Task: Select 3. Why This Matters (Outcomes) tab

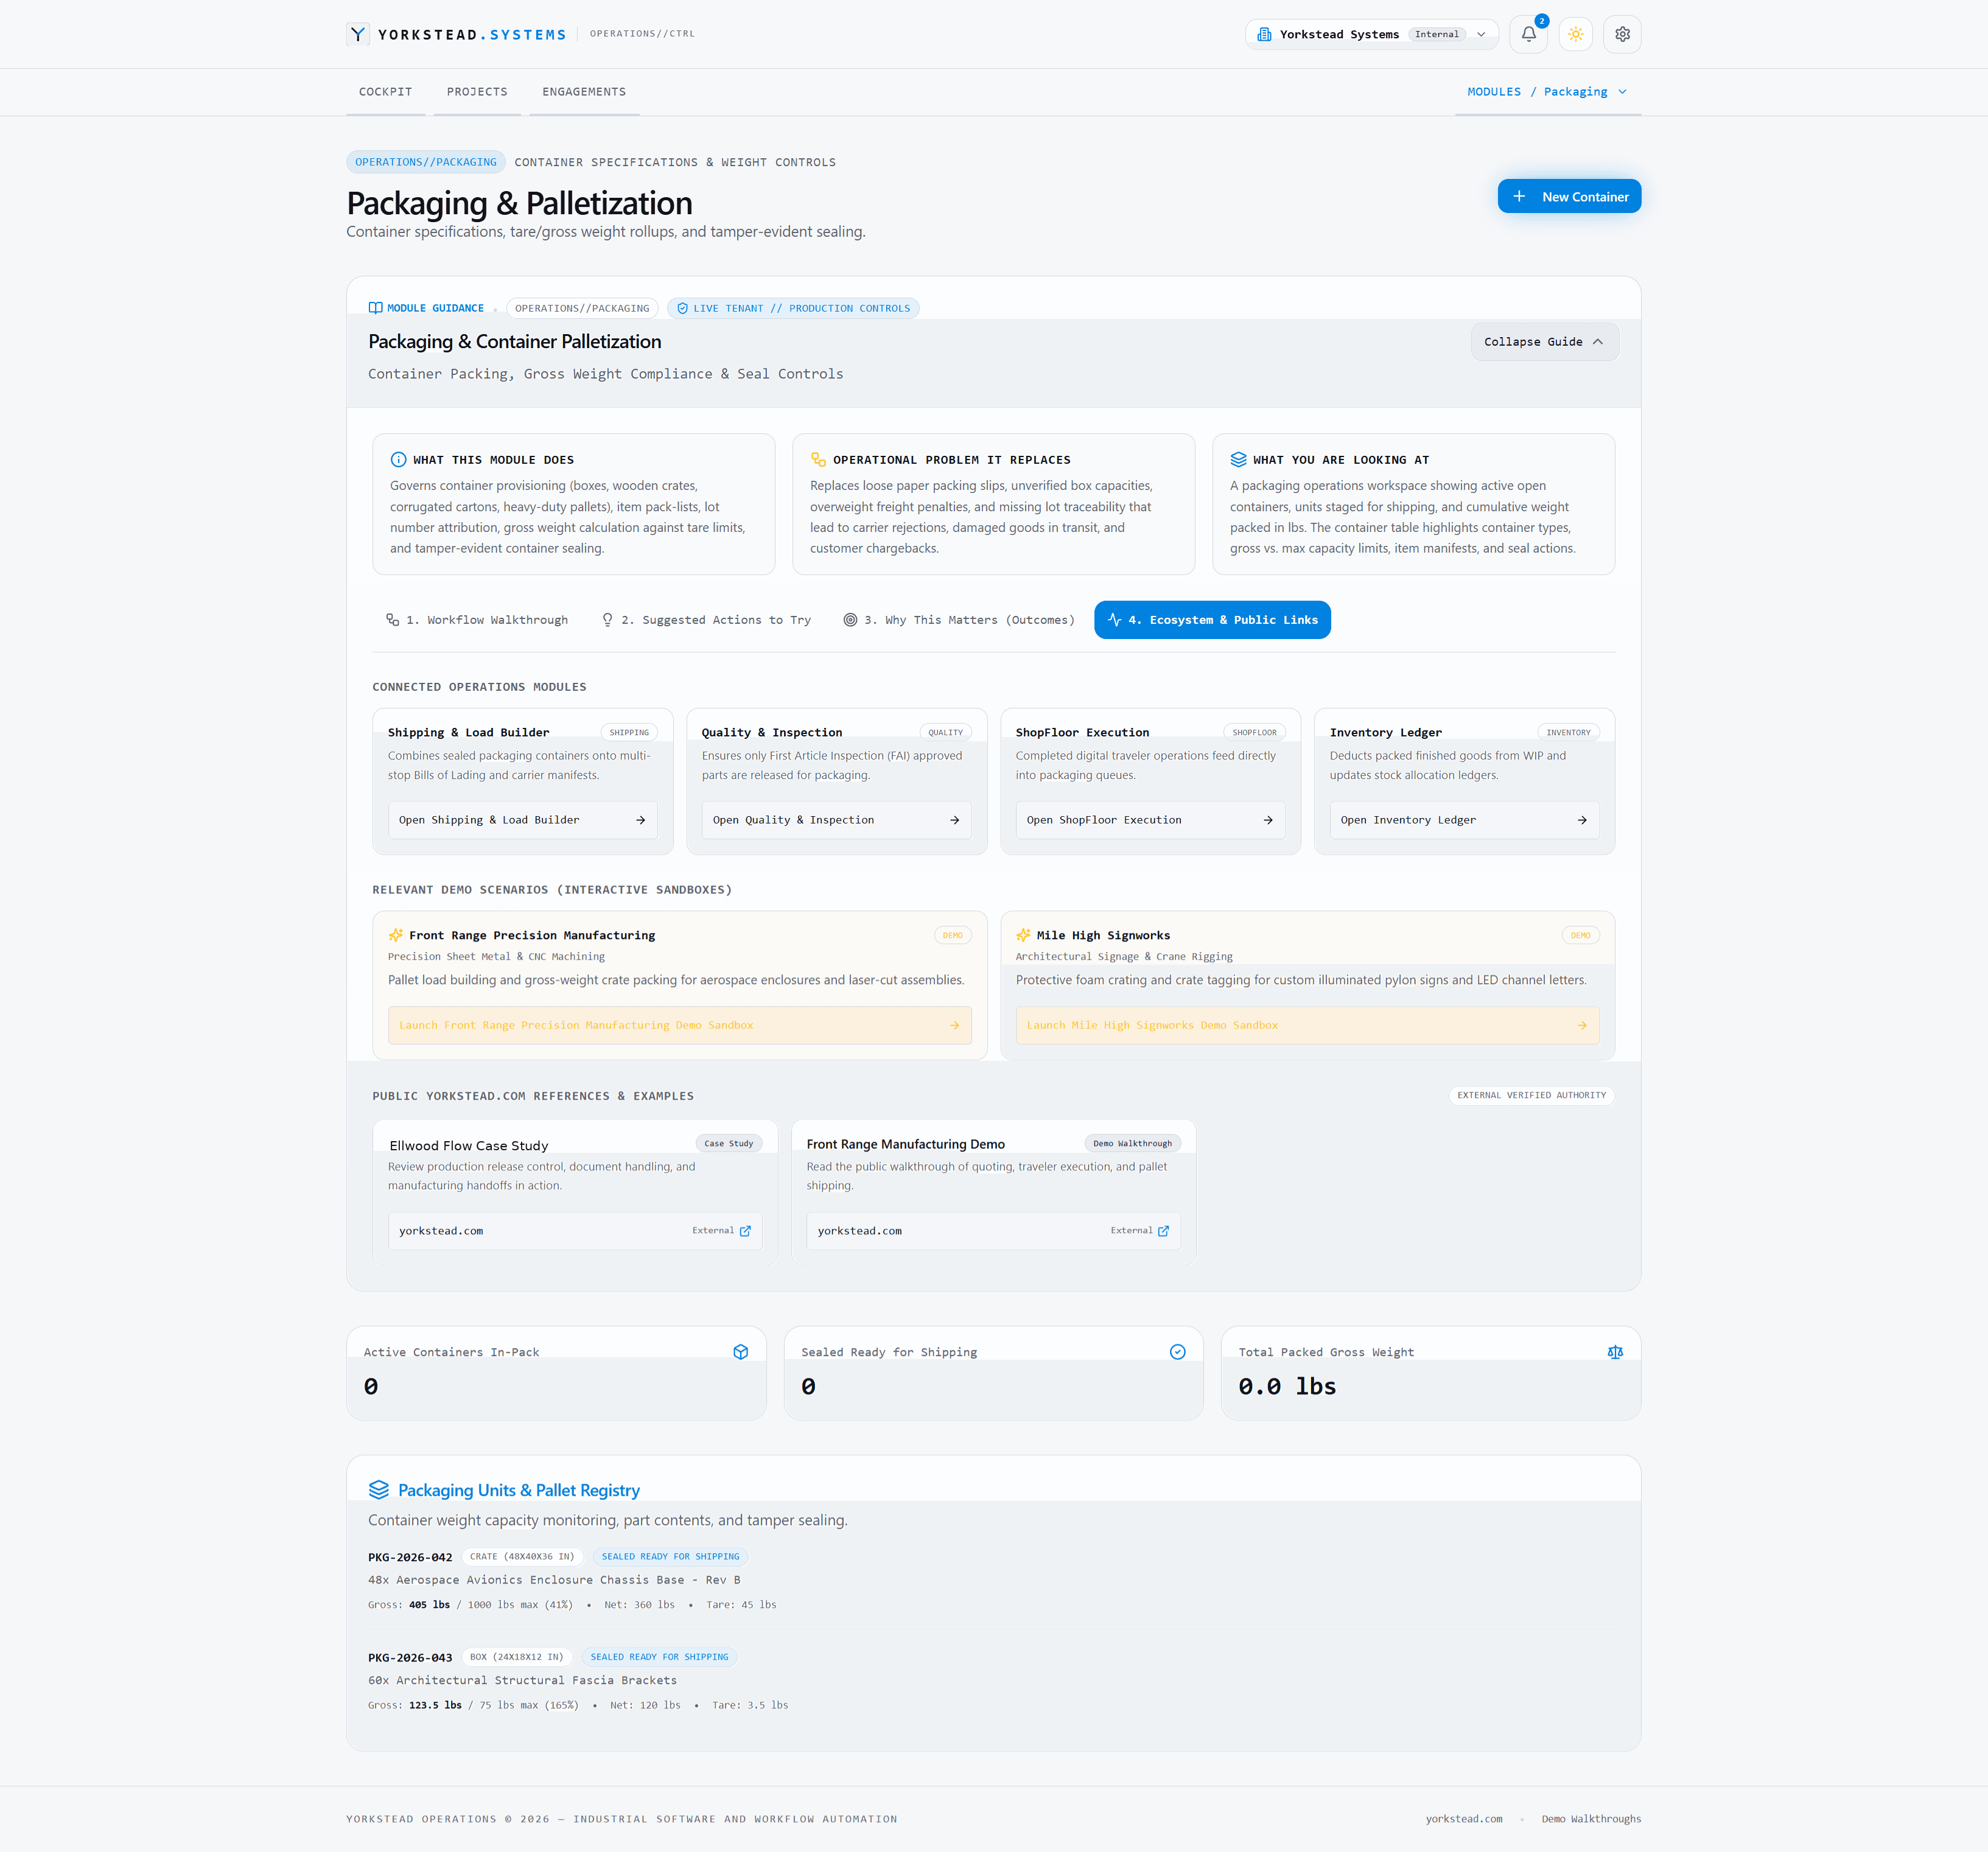Action: (x=959, y=620)
